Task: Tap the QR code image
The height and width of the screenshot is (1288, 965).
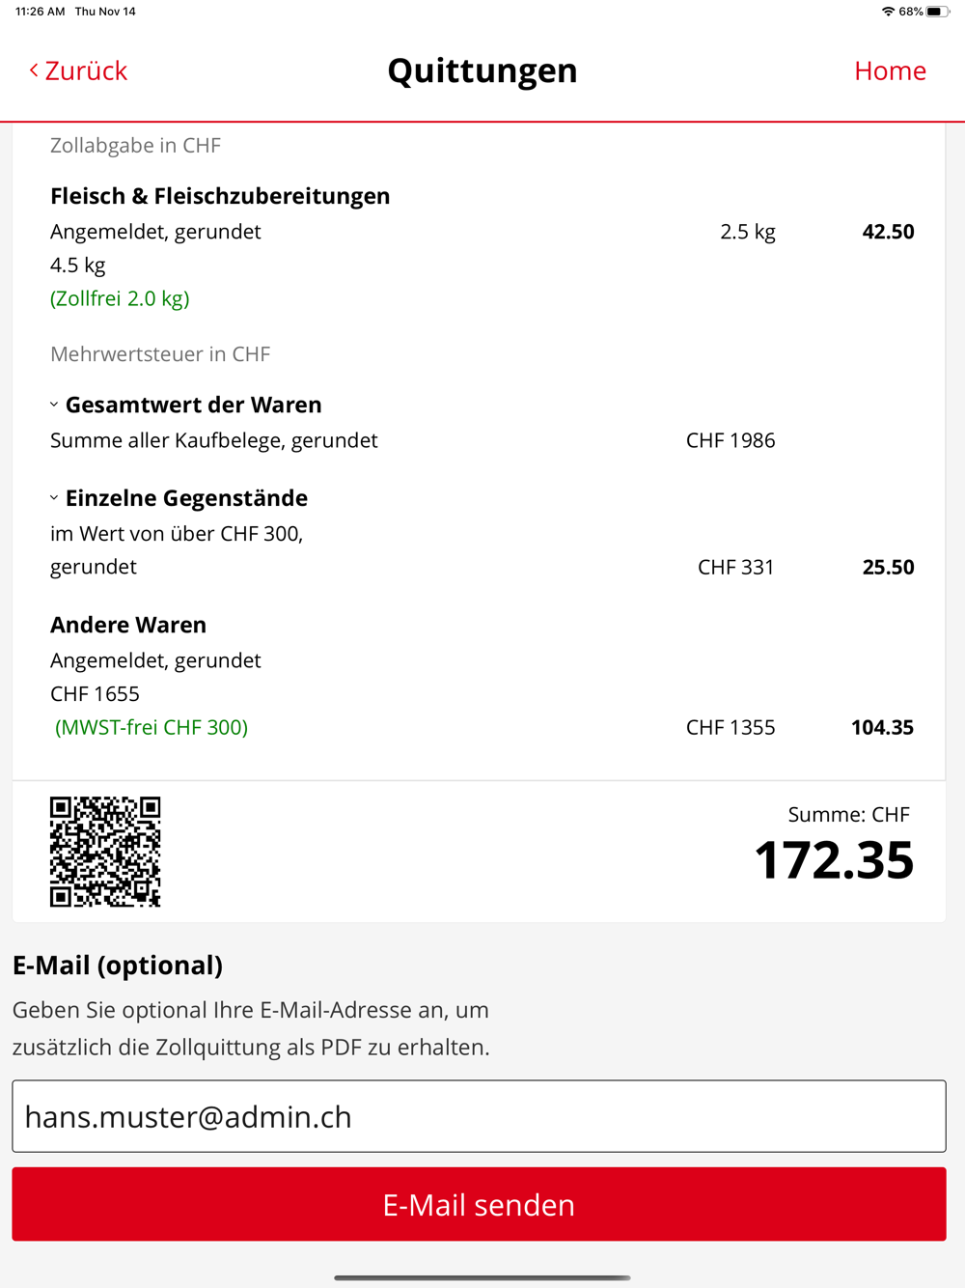Action: coord(105,852)
